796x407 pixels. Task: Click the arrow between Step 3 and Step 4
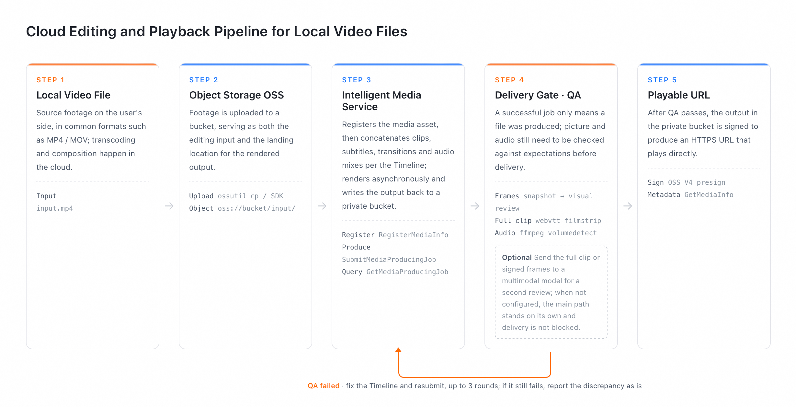(475, 206)
